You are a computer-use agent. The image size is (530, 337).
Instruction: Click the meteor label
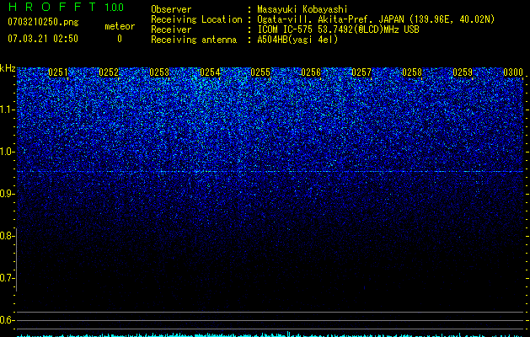tap(120, 26)
